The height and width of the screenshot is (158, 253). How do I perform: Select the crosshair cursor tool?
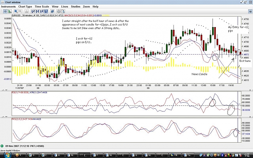point(5,11)
